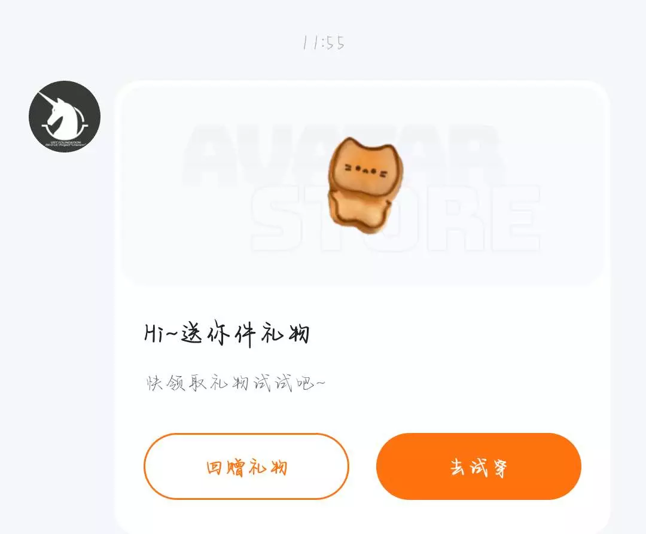646x534 pixels.
Task: Open the Hi~送你件礼物 gift title
Action: click(x=227, y=334)
